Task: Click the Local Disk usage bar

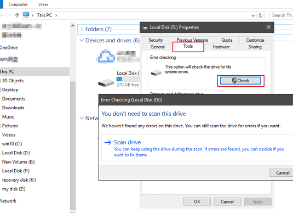Action: (x=128, y=79)
